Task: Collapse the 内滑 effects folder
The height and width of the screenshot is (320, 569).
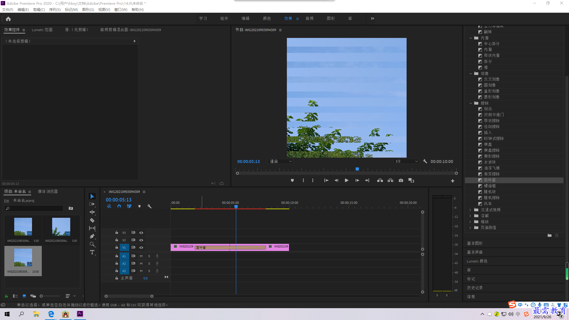Action: (x=471, y=38)
